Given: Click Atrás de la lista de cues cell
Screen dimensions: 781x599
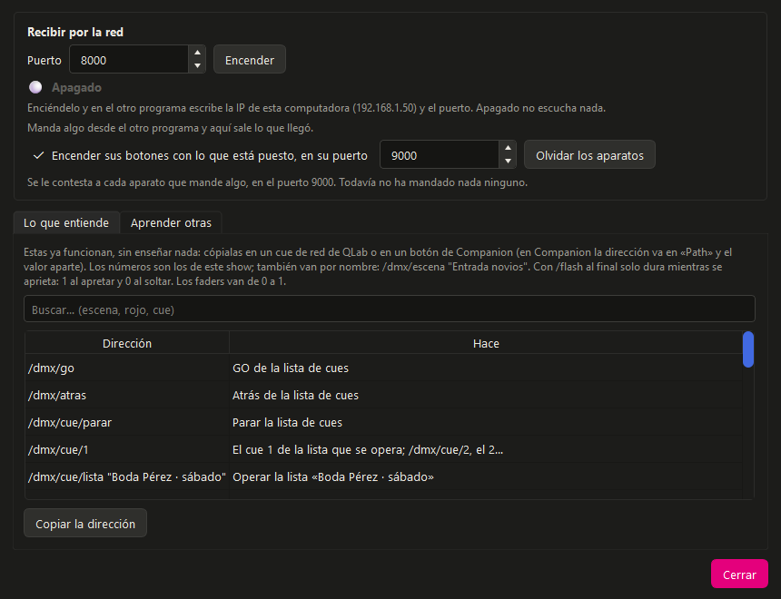Looking at the screenshot, I should point(486,396).
